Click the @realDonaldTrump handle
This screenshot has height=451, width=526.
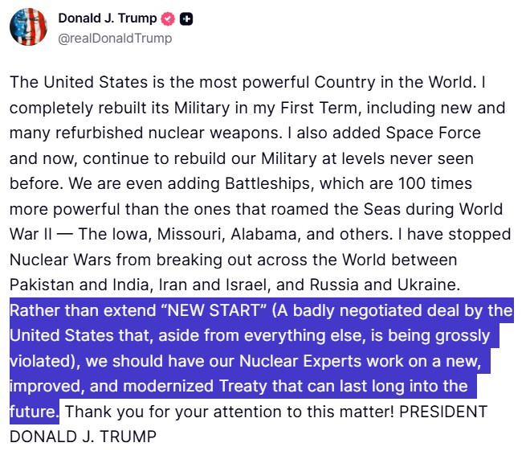tap(115, 38)
